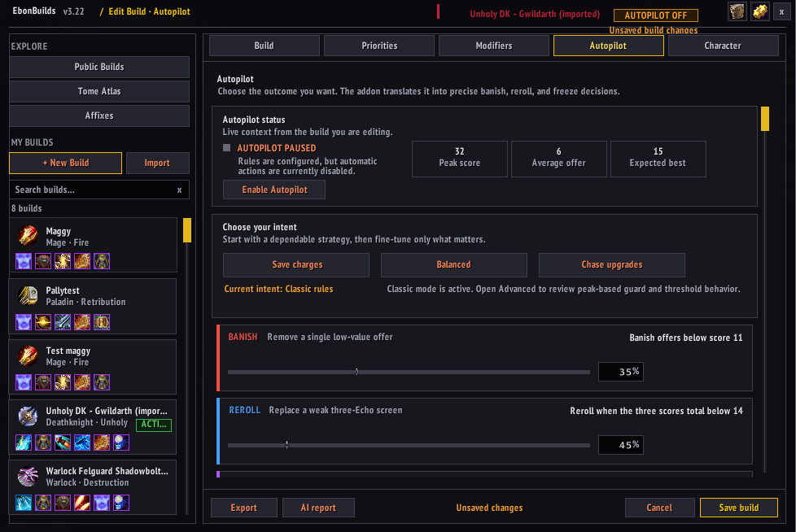796x532 pixels.
Task: Click the red rocket icon in Unholy DK row
Action: point(63,443)
